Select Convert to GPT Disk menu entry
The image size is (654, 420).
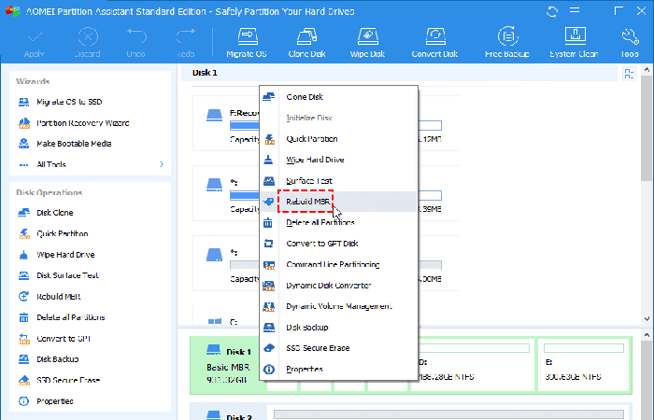(322, 244)
